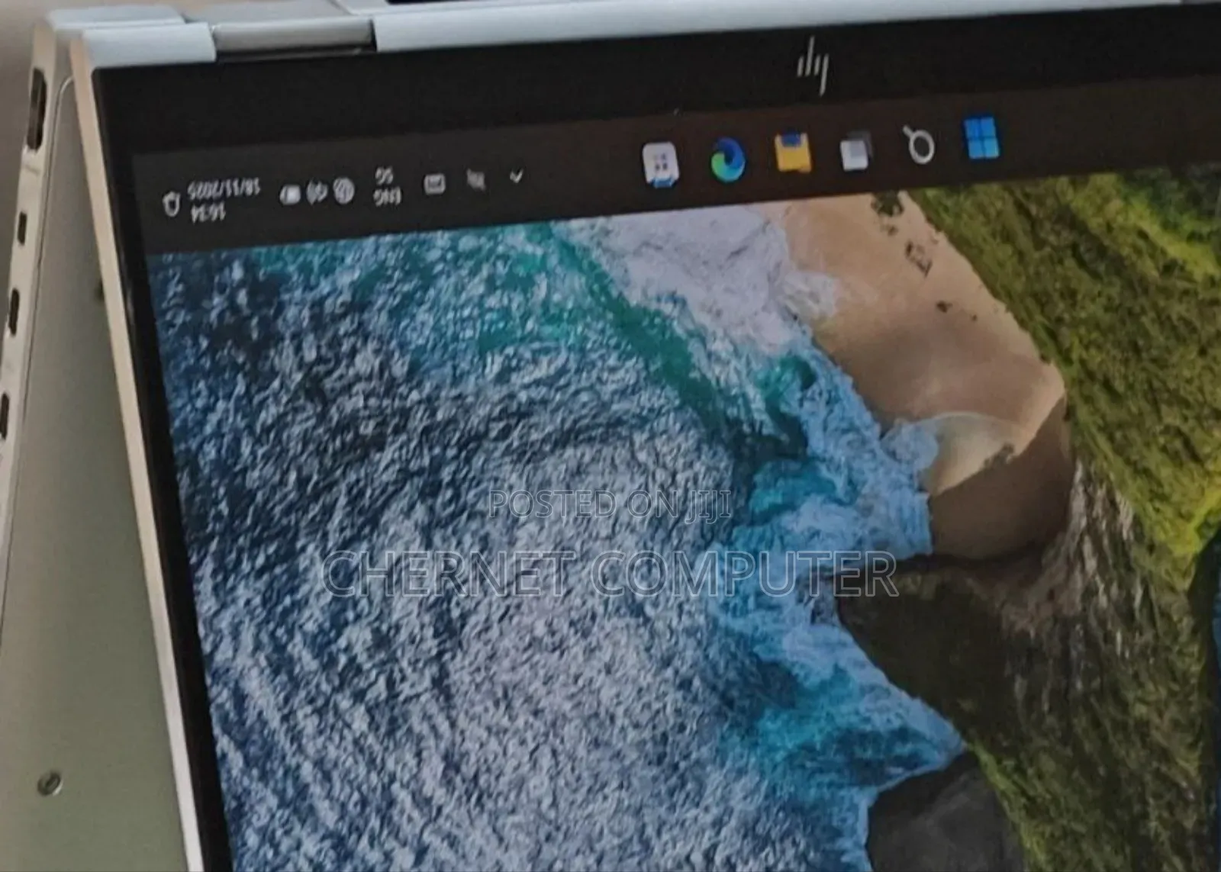1221x872 pixels.
Task: Click the green cliff on the wallpaper
Action: click(1107, 305)
